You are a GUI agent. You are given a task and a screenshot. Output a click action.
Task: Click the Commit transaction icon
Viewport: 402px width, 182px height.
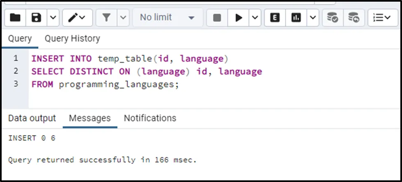332,18
